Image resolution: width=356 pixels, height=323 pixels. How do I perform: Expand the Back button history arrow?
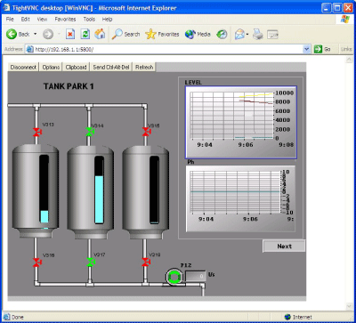click(35, 34)
